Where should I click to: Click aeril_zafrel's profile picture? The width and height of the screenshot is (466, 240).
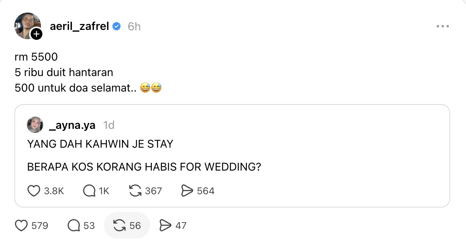point(27,25)
